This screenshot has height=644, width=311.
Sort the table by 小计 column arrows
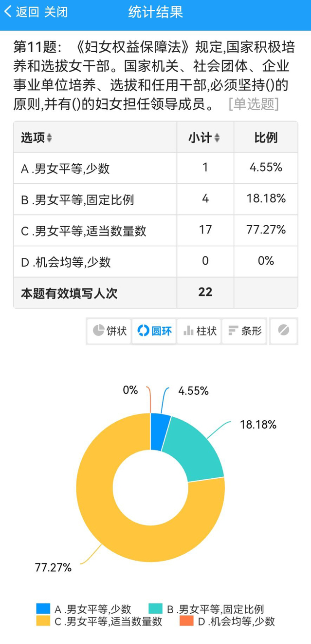(217, 138)
